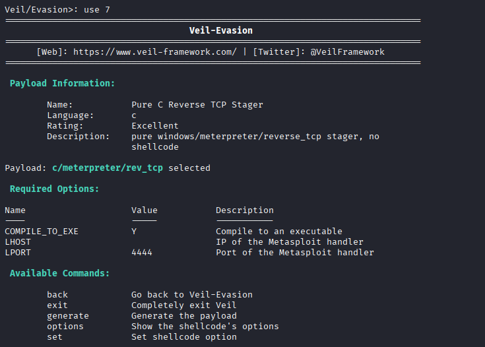Click the LHOST option name

click(18, 242)
